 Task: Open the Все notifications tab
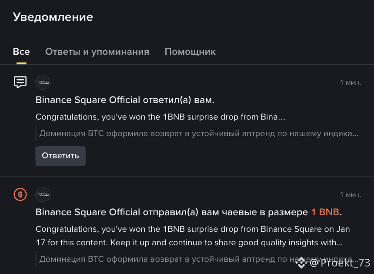[21, 52]
